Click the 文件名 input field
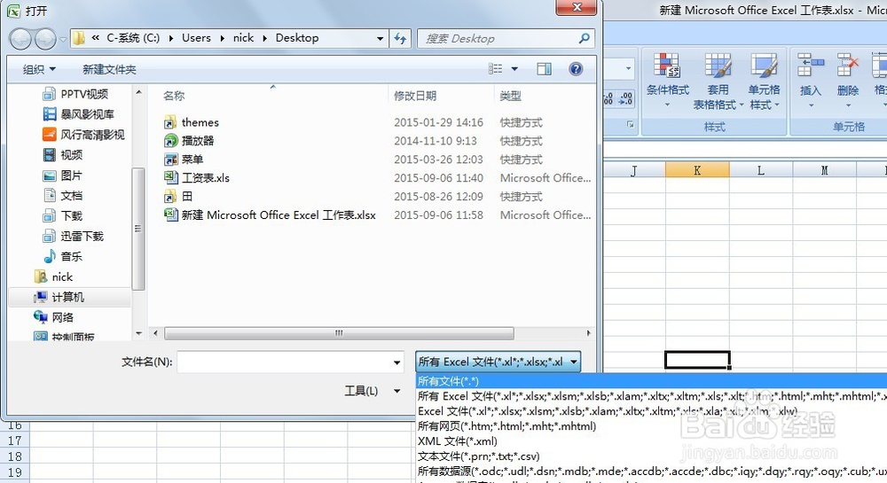 click(284, 362)
